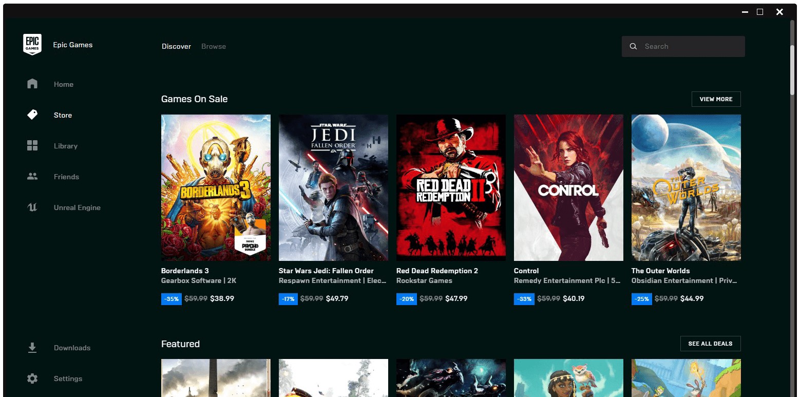Viewport: 800px width, 397px height.
Task: Click the SEE ALL DEALS button
Action: pyautogui.click(x=710, y=344)
